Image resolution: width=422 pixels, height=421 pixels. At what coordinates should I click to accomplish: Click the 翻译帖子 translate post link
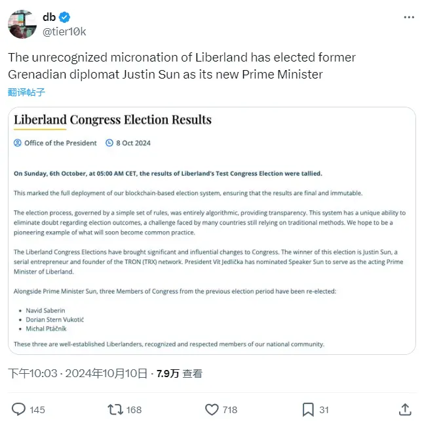(27, 92)
